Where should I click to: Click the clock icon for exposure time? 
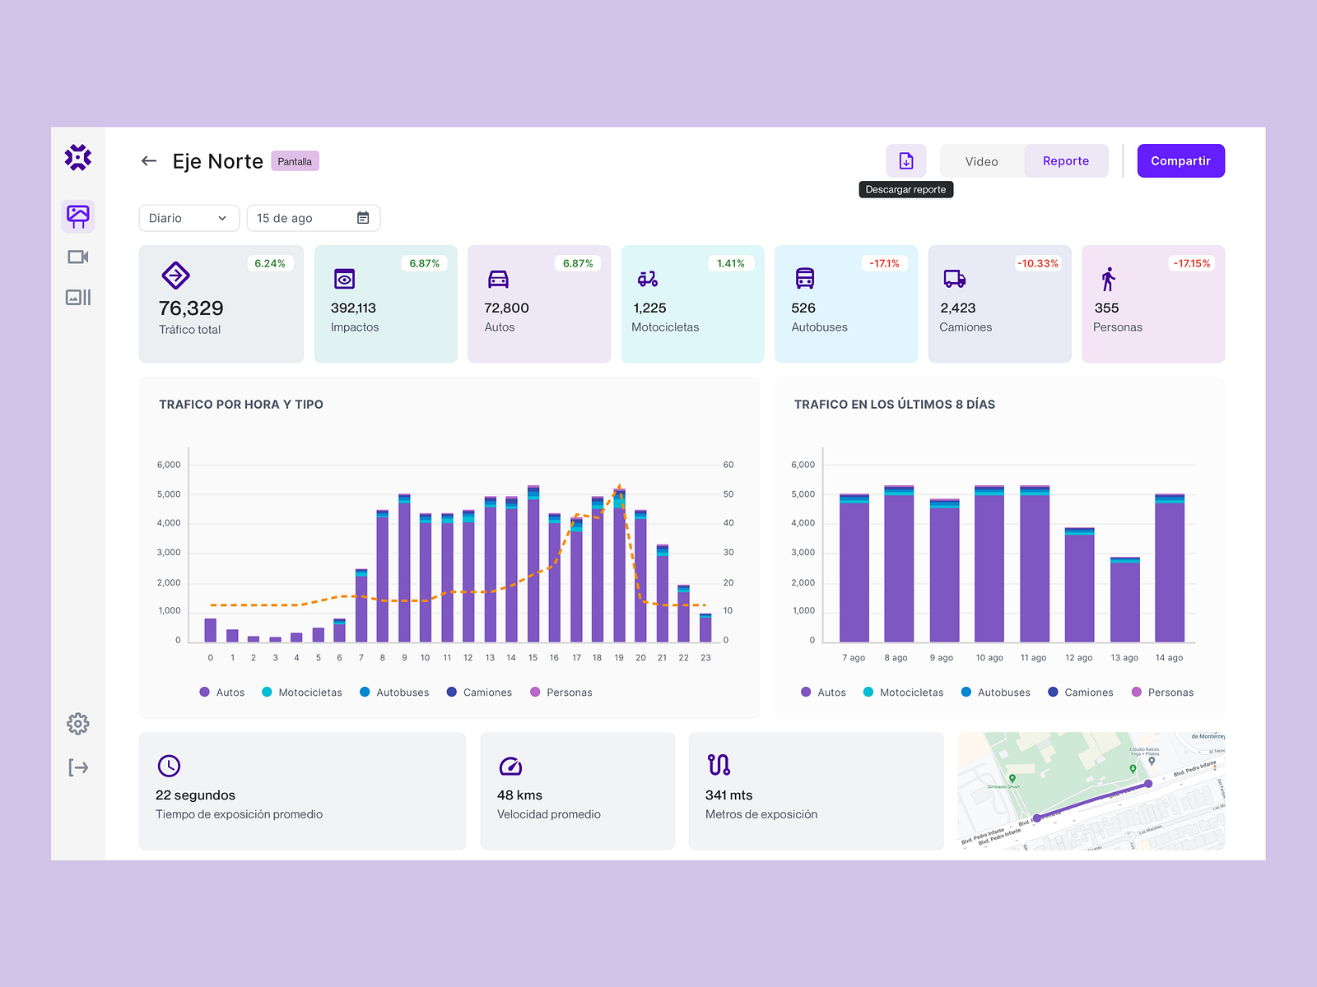169,766
